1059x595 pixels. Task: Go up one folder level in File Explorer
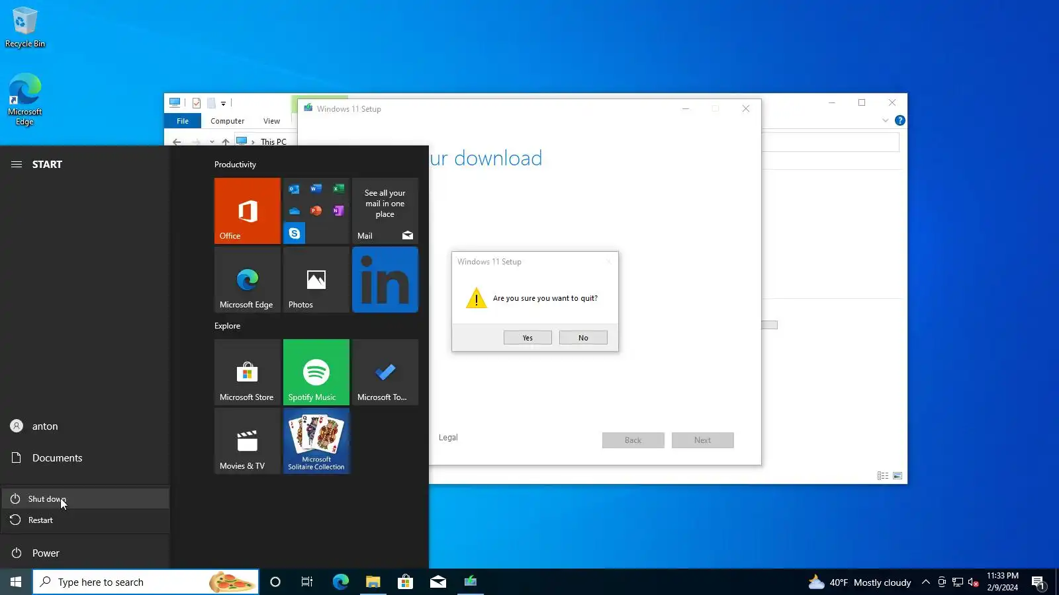(226, 142)
